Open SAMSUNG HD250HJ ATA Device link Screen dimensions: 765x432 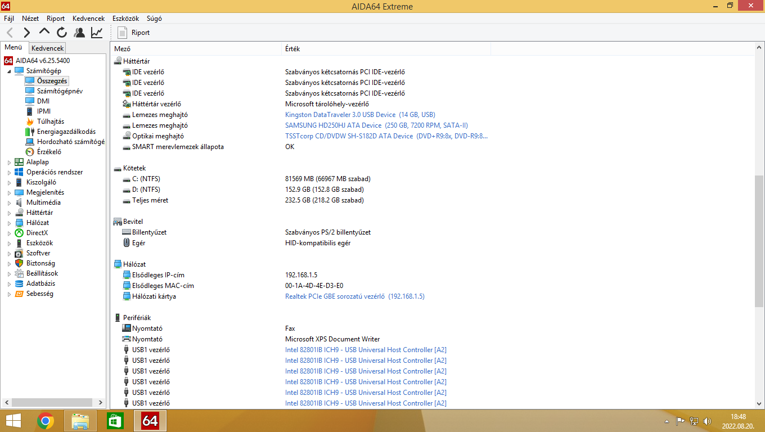tap(376, 125)
